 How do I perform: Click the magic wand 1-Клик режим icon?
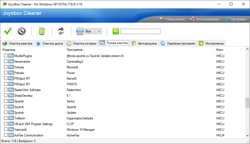(162, 19)
